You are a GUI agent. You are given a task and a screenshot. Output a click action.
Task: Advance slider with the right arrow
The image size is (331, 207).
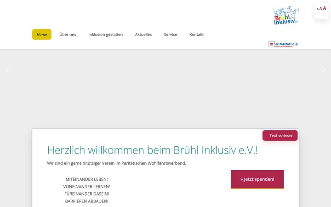[324, 69]
